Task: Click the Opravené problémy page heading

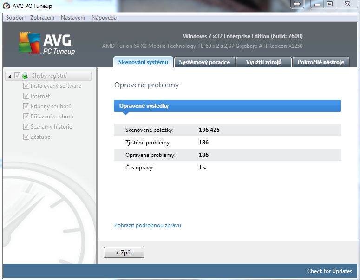Action: (146, 85)
